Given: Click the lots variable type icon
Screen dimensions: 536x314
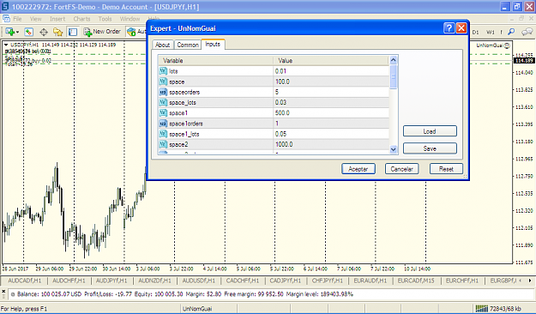Looking at the screenshot, I should tap(163, 71).
